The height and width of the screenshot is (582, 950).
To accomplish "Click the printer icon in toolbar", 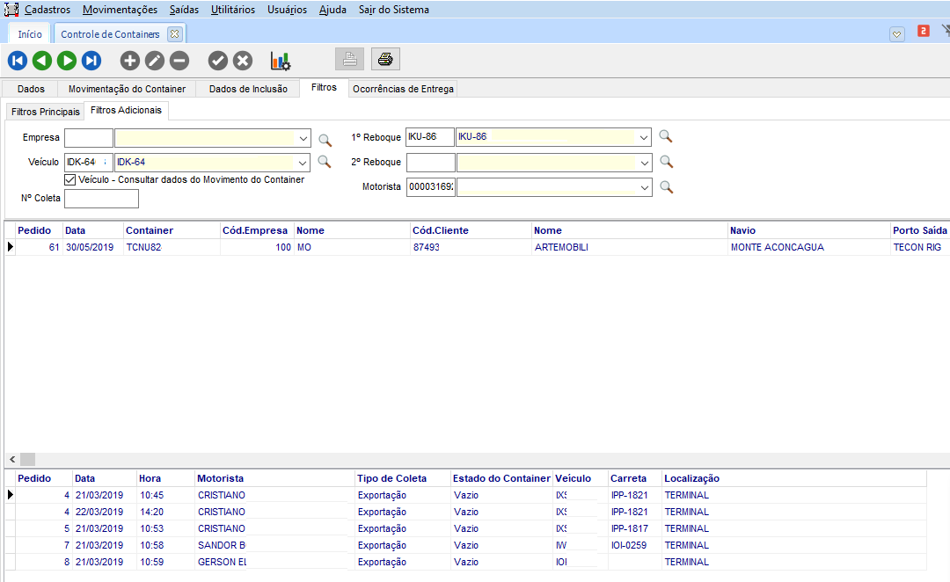I will point(385,60).
